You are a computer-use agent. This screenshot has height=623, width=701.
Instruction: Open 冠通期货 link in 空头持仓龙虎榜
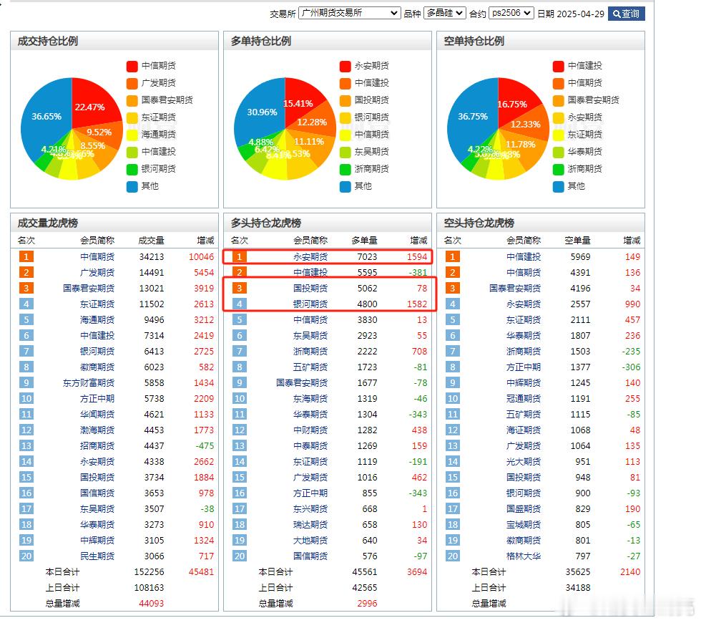[x=524, y=399]
